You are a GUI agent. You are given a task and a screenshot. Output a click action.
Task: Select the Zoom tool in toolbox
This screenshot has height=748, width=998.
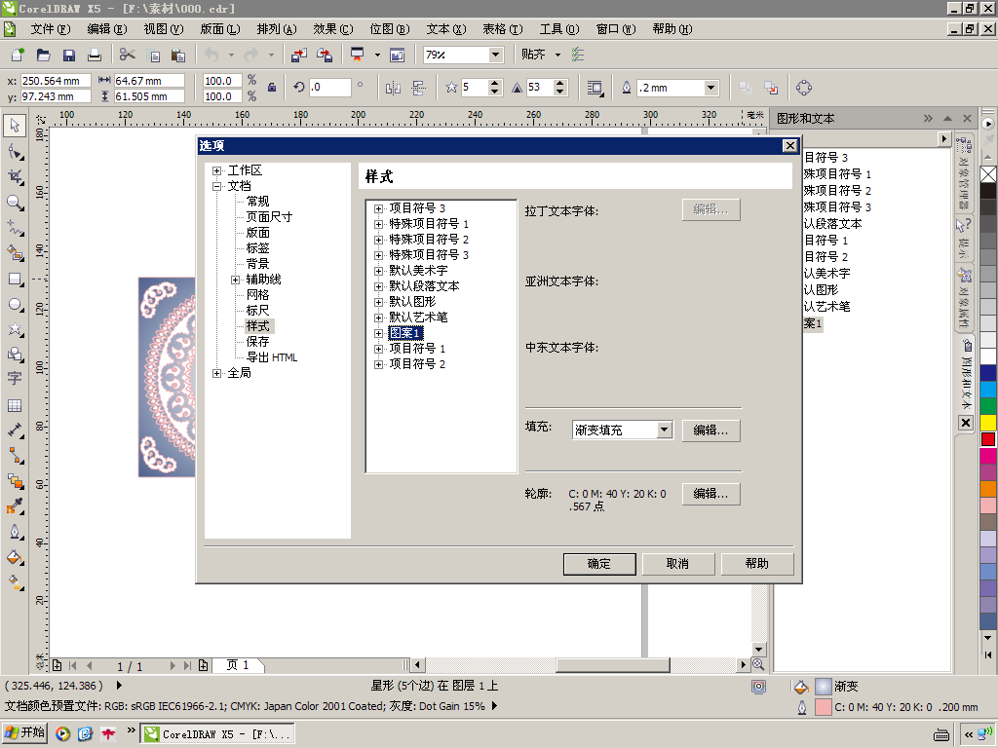pos(15,203)
